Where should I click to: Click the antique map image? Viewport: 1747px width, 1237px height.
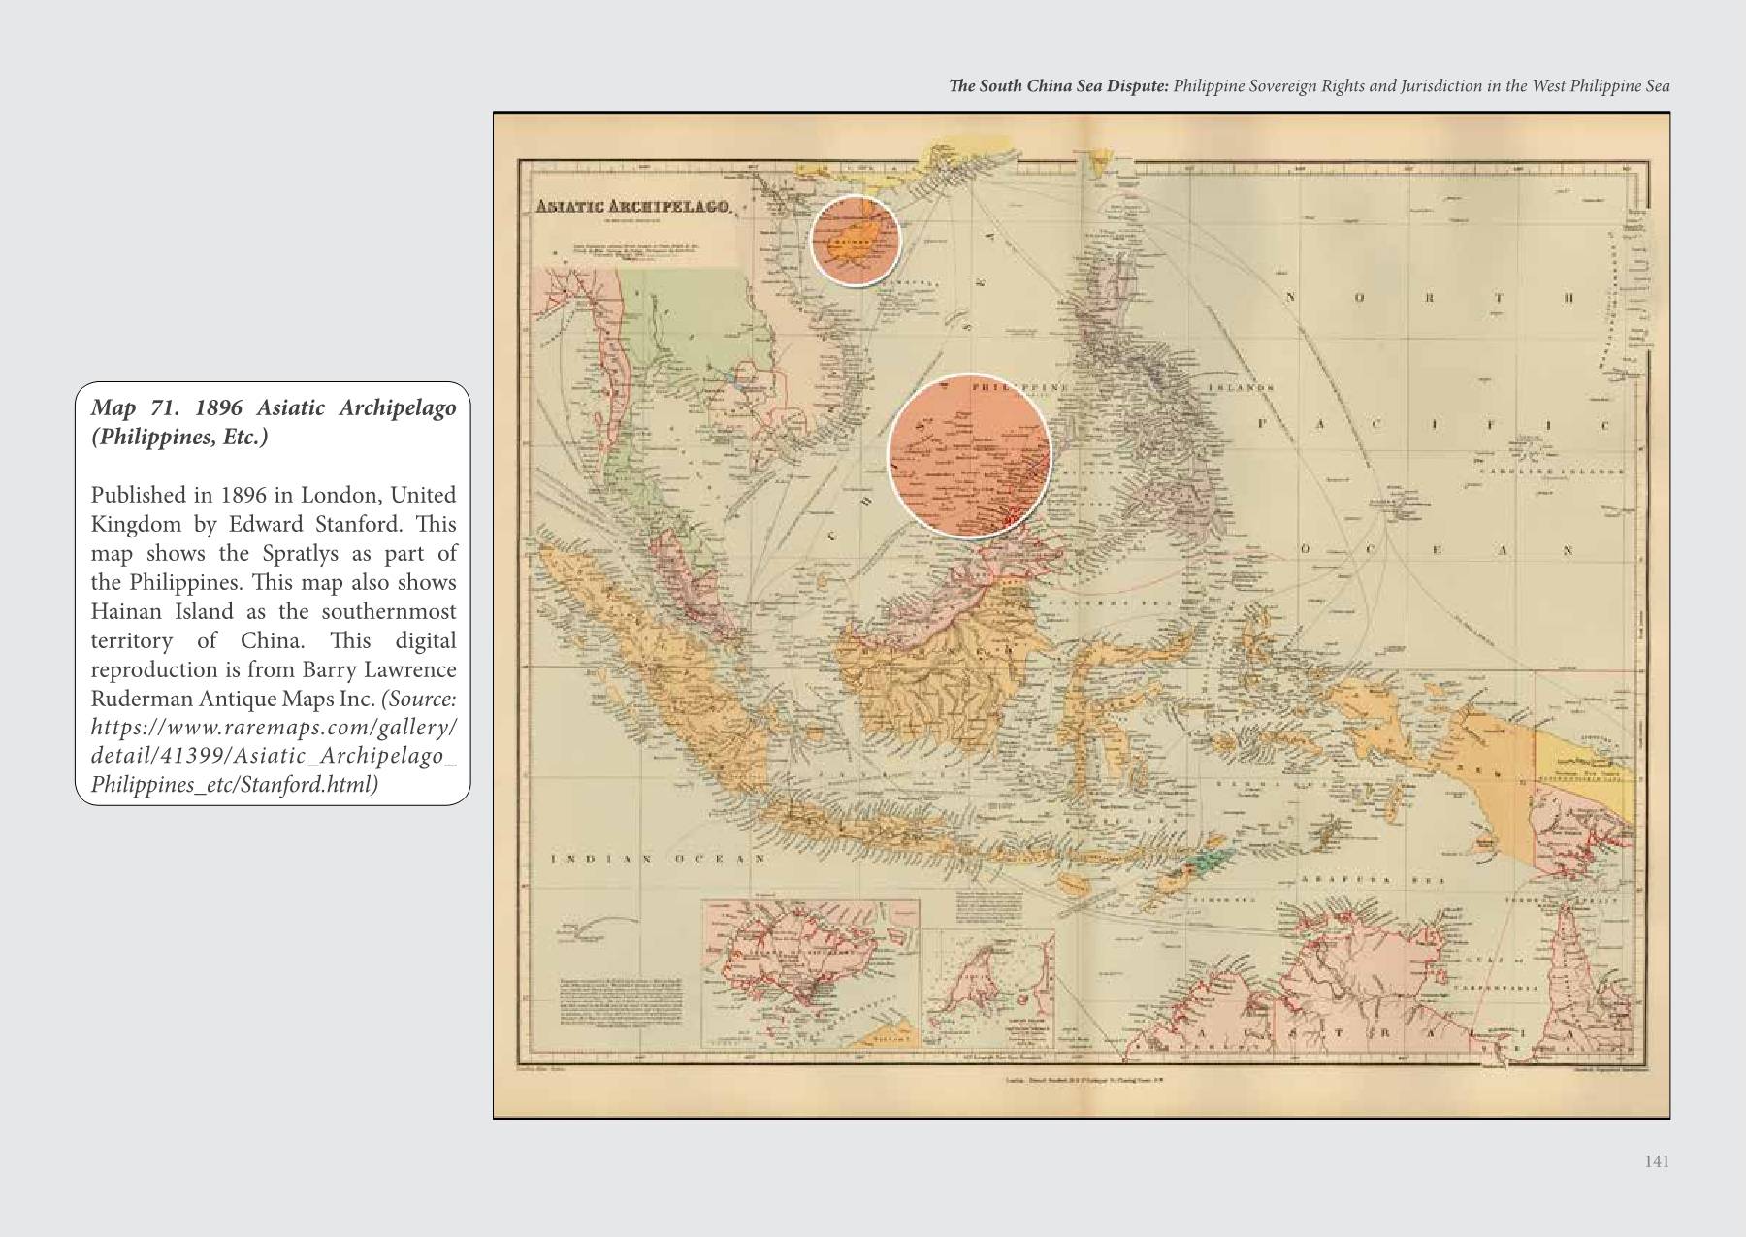[x=1082, y=615]
